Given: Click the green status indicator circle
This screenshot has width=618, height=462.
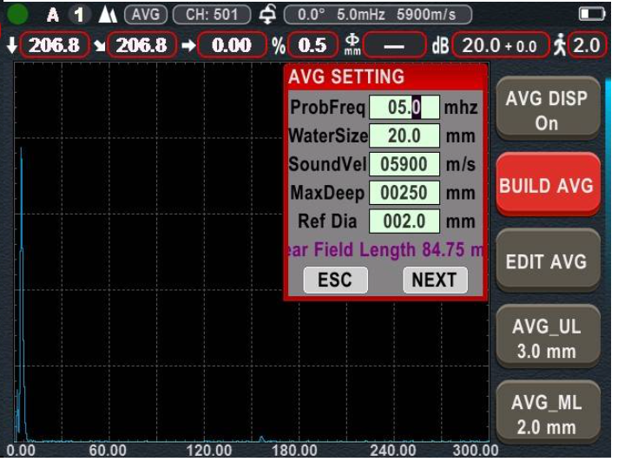Looking at the screenshot, I should coord(17,15).
